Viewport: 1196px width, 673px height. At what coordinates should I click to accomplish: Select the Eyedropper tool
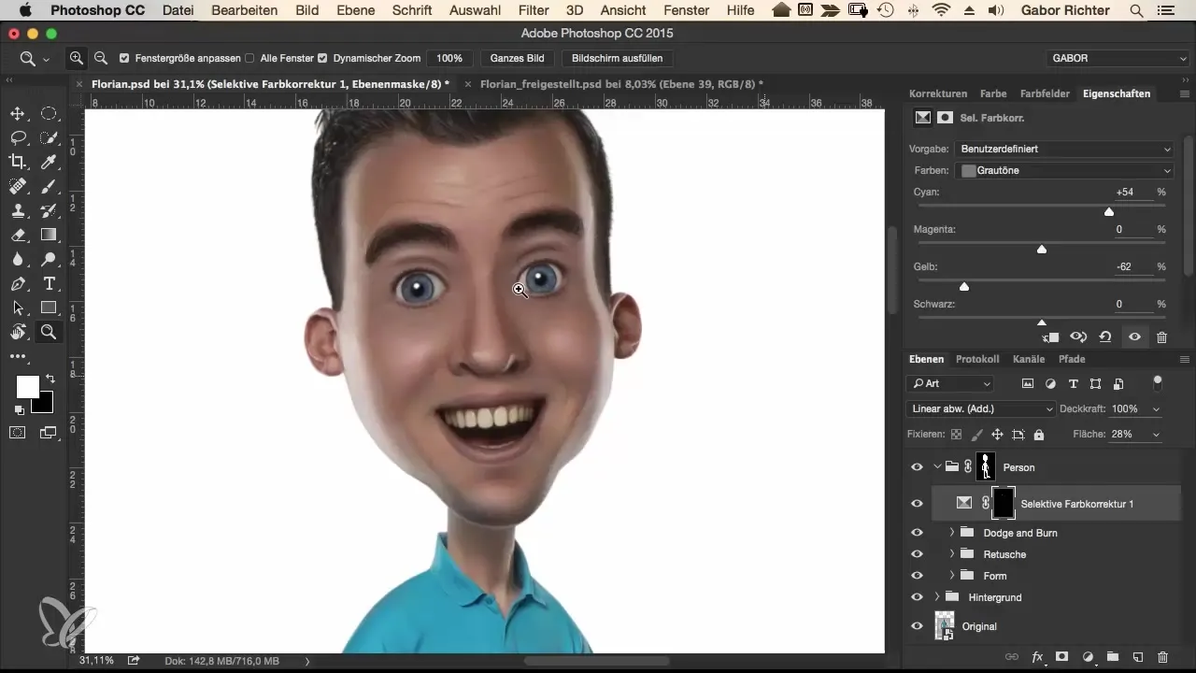coord(49,162)
